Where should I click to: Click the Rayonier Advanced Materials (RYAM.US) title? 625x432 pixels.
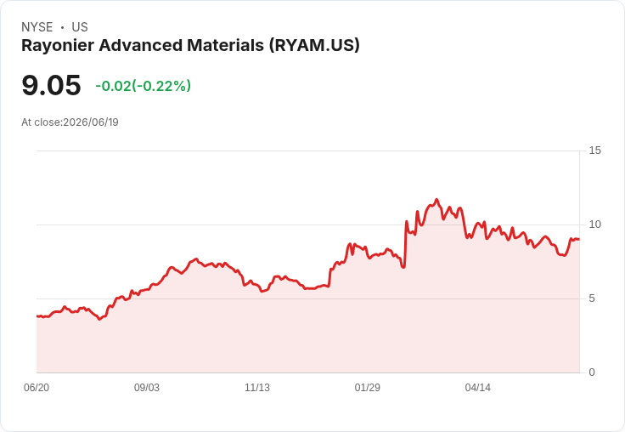coord(190,45)
